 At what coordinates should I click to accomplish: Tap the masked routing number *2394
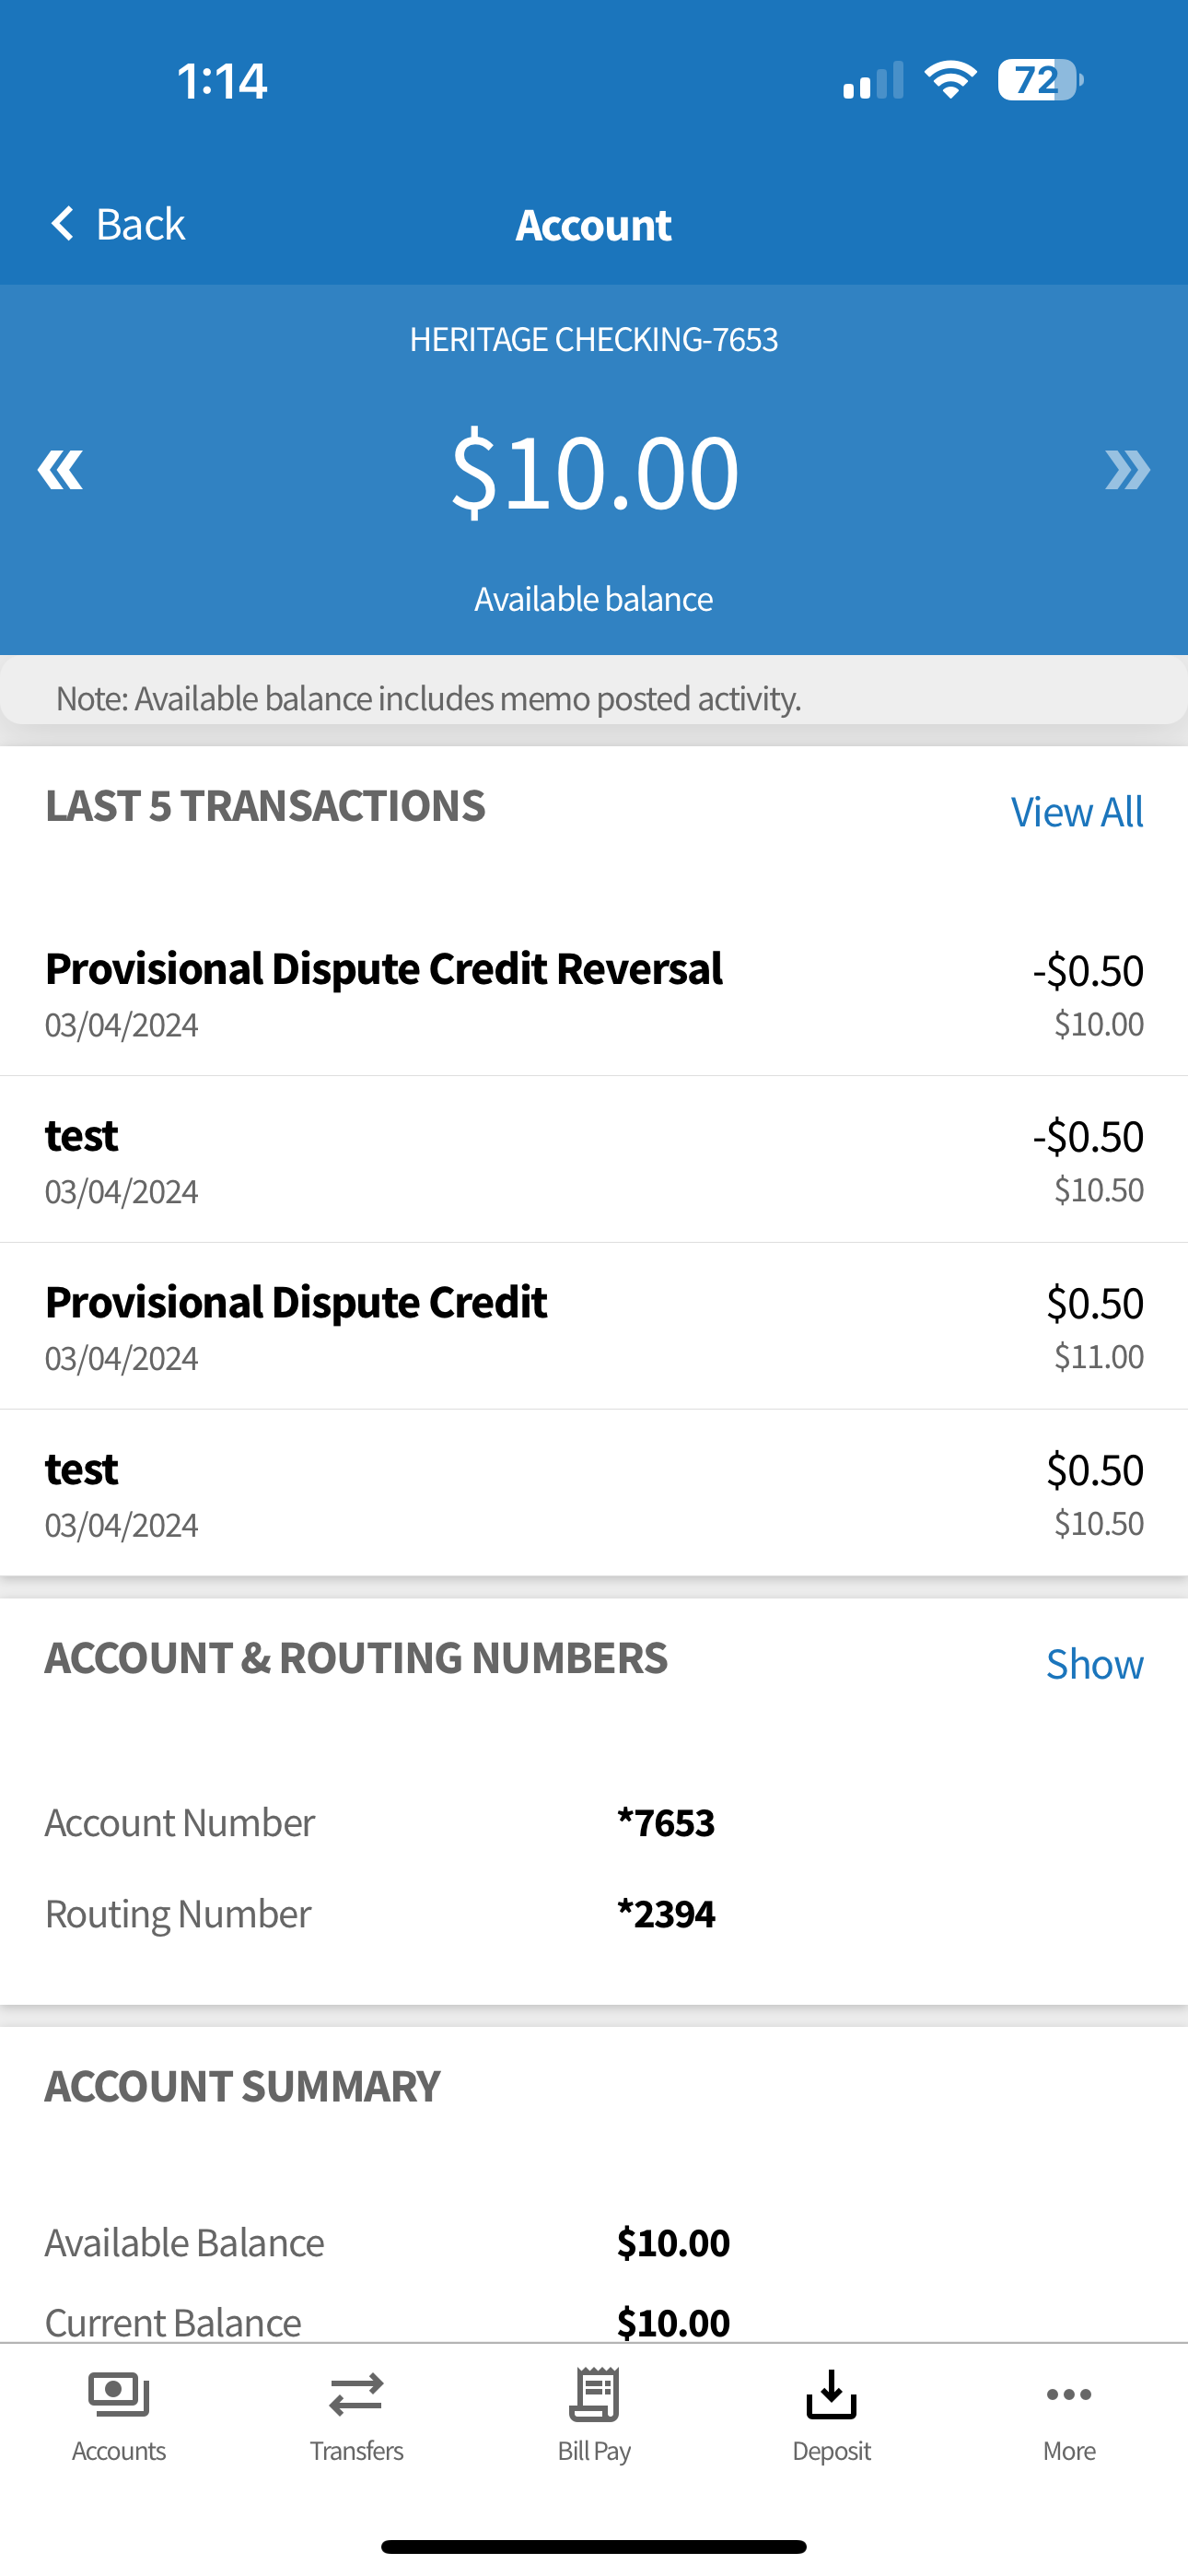pyautogui.click(x=666, y=1914)
